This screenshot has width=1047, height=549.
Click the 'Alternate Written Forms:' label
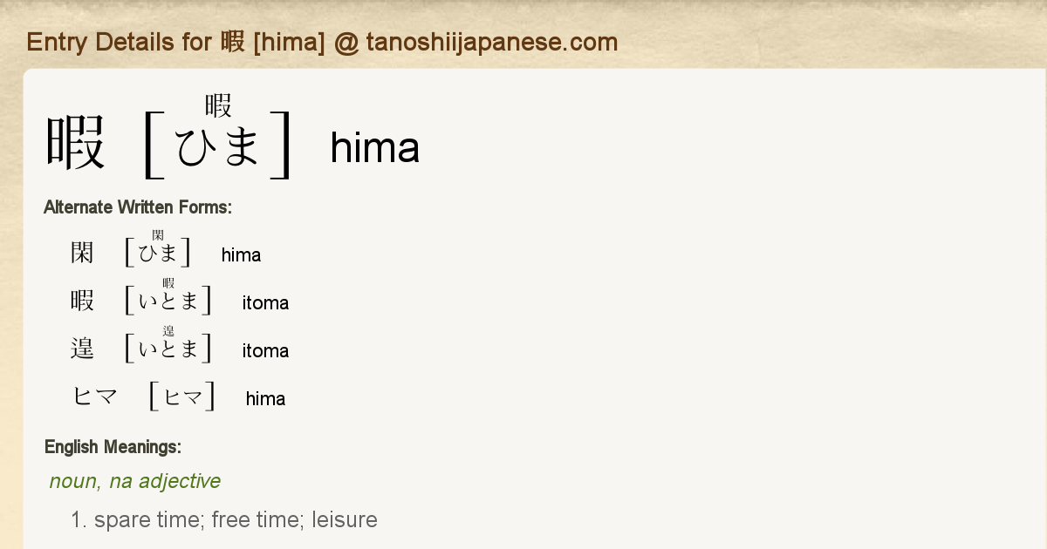137,207
